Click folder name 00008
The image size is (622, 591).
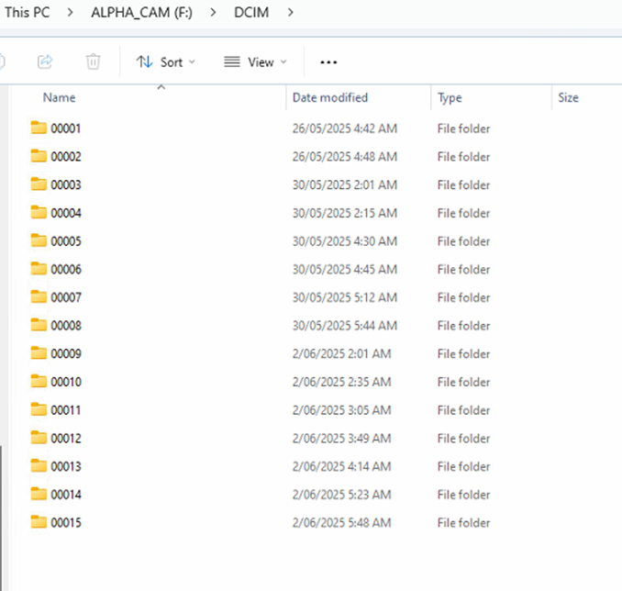tap(66, 326)
